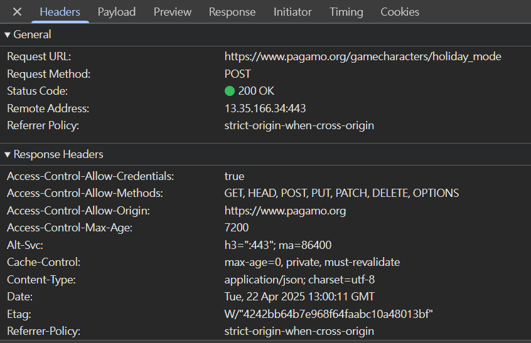Click the Content-Type header name
Image resolution: width=531 pixels, height=343 pixels.
click(x=41, y=280)
